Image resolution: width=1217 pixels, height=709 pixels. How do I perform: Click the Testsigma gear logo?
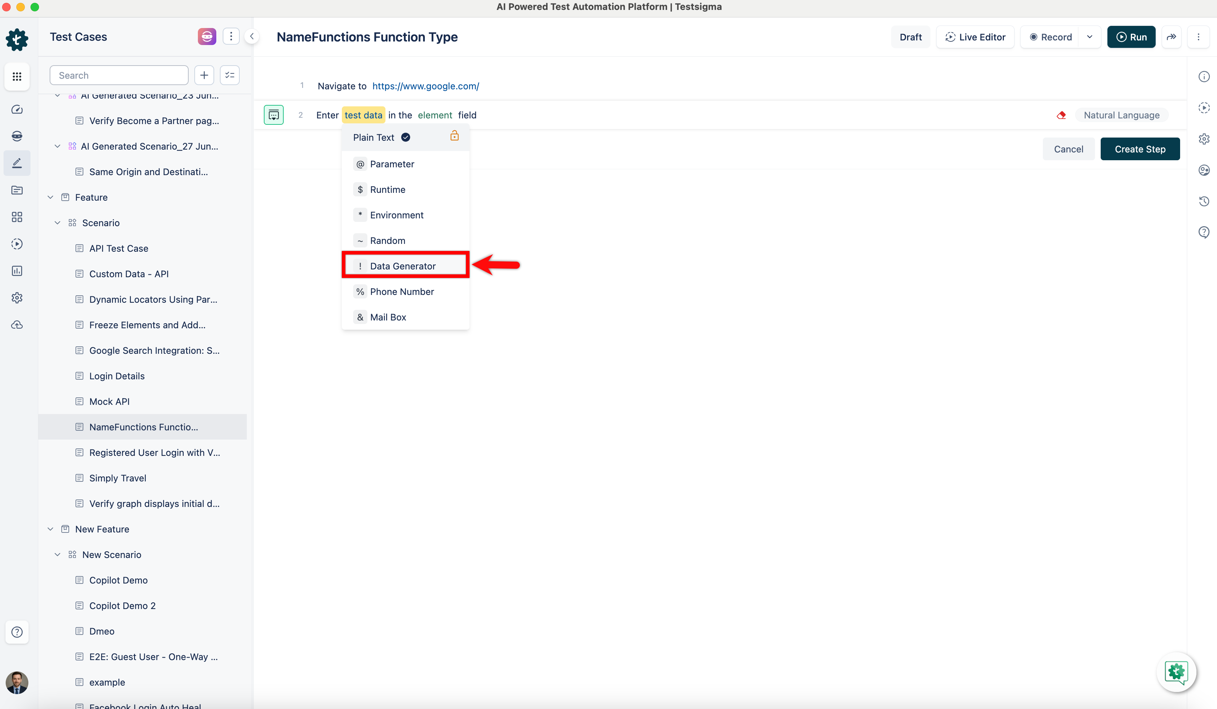[x=17, y=39]
